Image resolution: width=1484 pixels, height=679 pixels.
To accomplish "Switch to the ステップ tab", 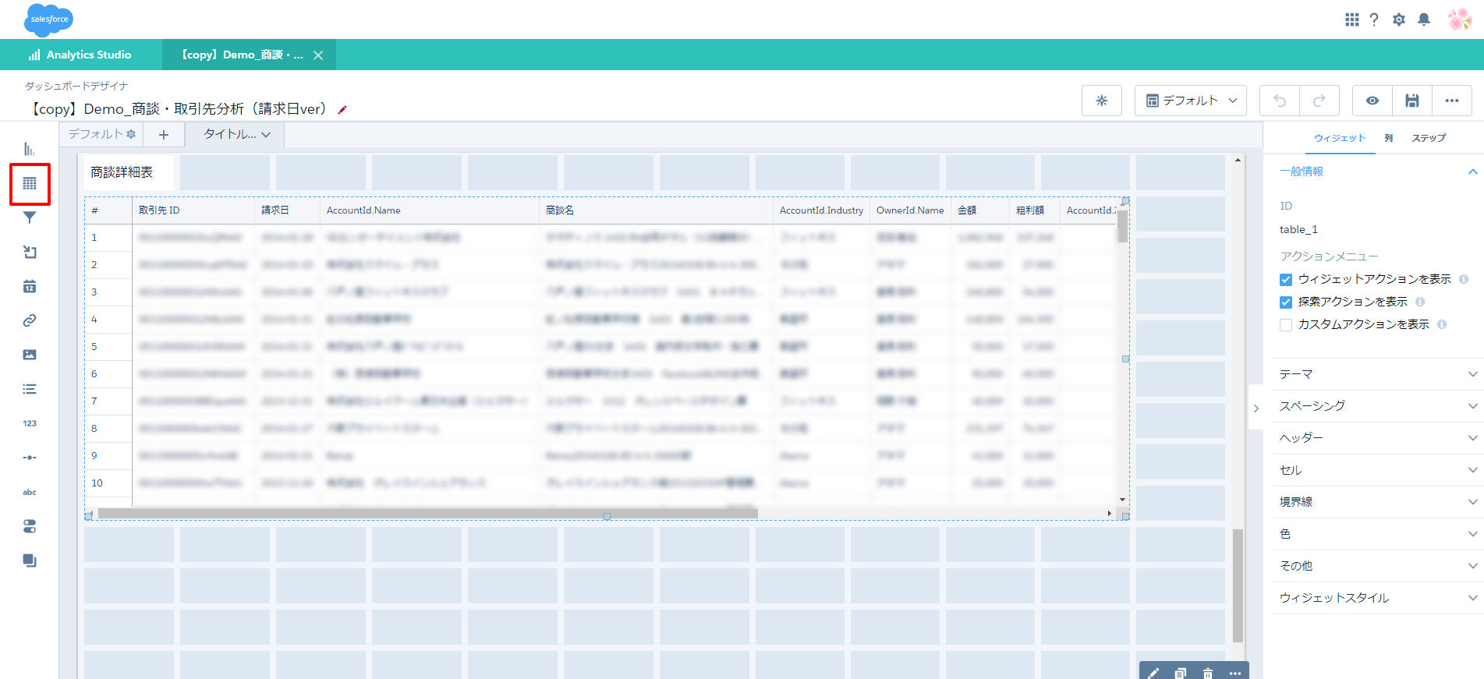I will pos(1428,138).
